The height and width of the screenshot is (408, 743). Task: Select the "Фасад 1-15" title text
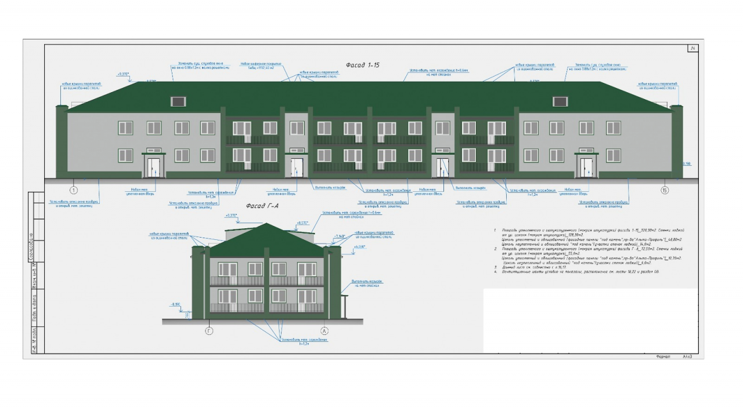click(x=362, y=65)
